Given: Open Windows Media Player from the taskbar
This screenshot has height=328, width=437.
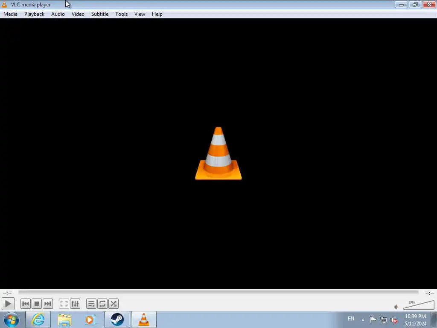Looking at the screenshot, I should click(x=90, y=319).
